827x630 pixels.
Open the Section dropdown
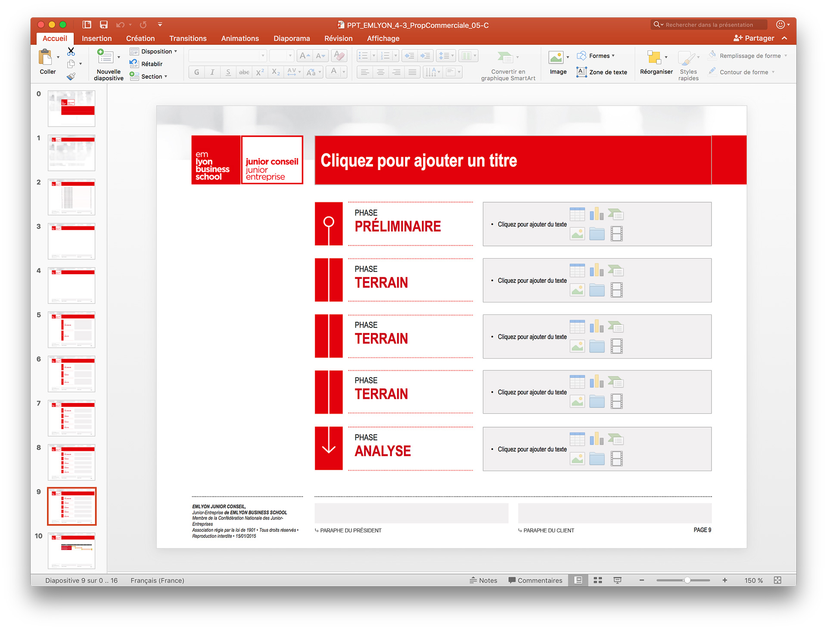point(149,76)
